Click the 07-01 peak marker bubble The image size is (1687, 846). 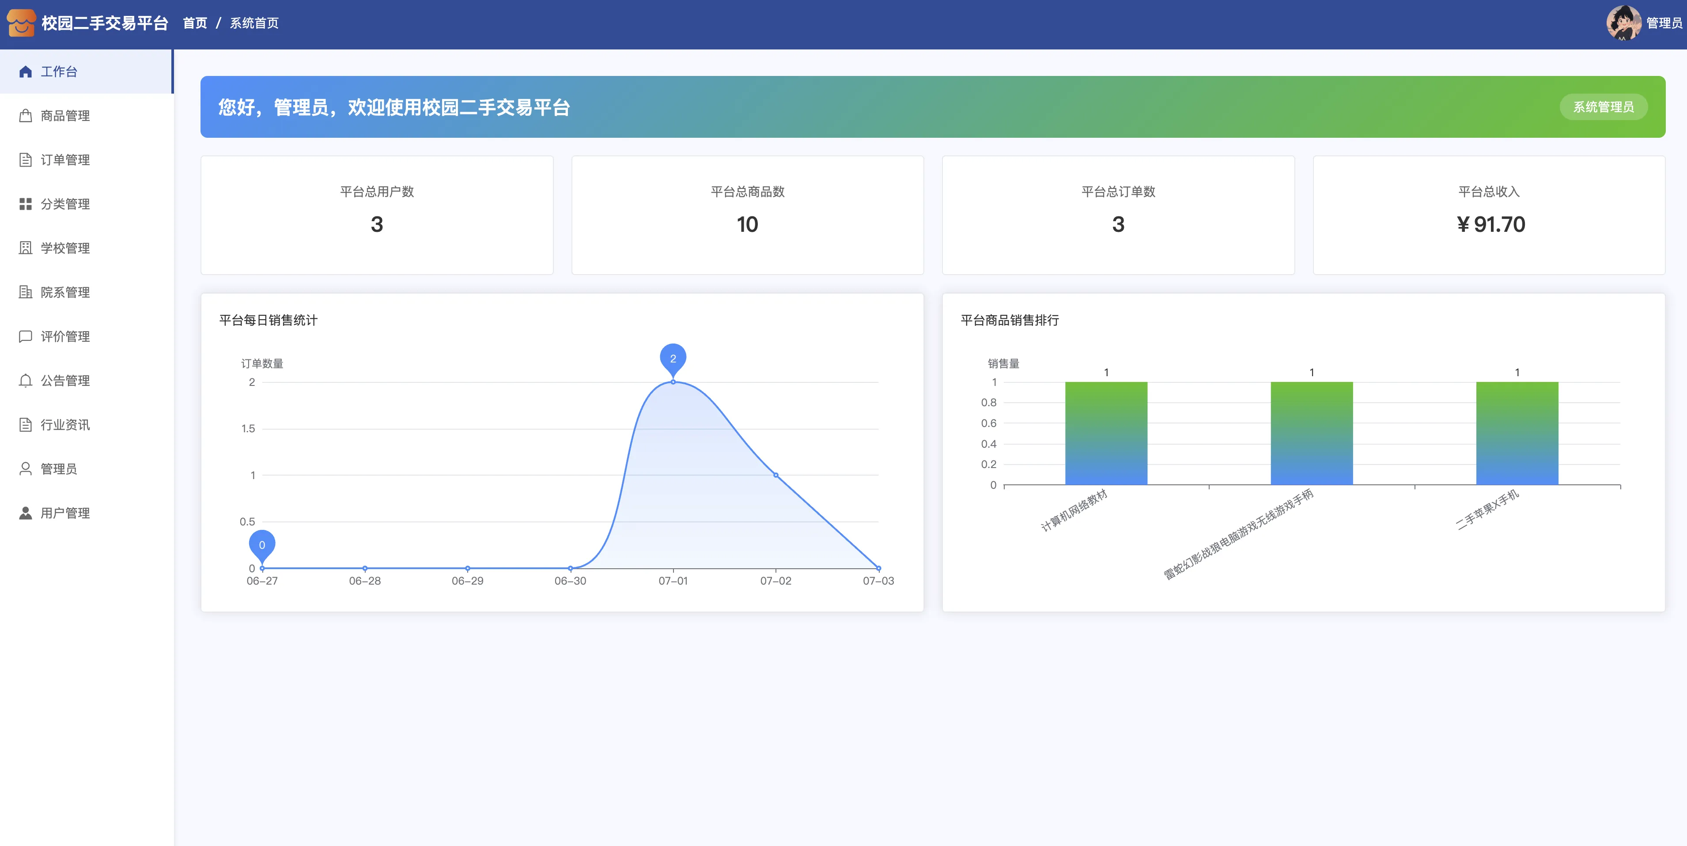(673, 358)
